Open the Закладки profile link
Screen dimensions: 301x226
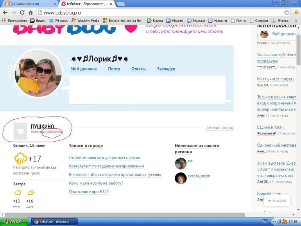pyautogui.click(x=166, y=69)
